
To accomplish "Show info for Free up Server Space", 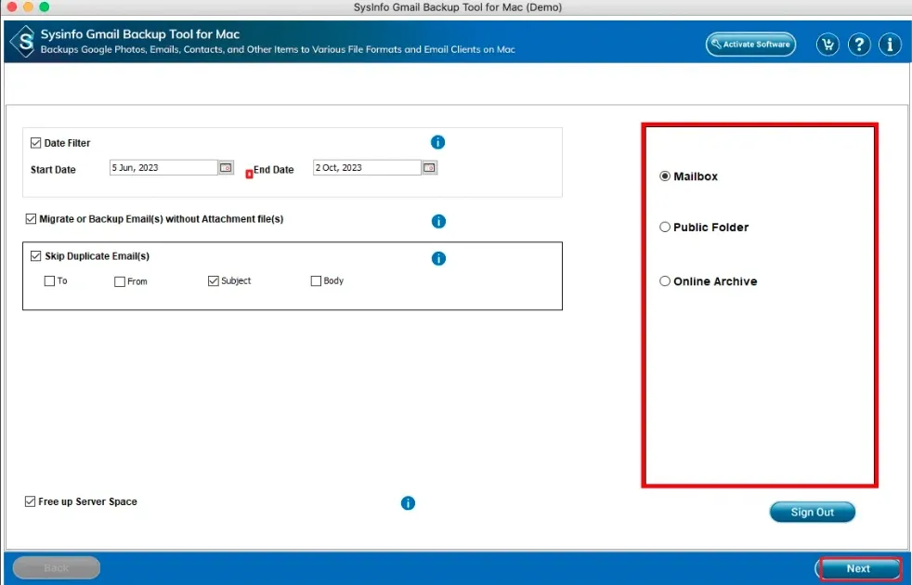I will coord(408,503).
